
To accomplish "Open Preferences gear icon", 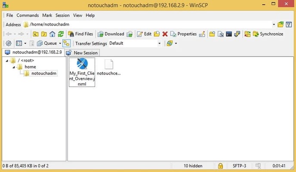I will click(9, 43).
